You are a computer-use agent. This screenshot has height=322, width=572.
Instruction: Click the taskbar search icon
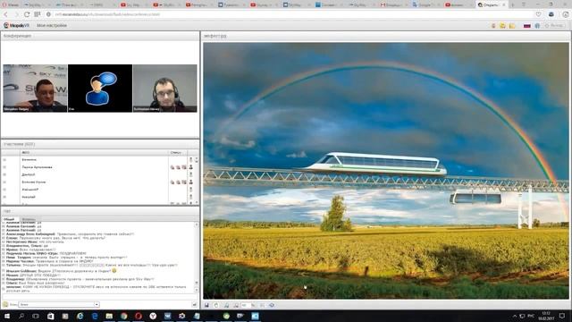(21, 316)
